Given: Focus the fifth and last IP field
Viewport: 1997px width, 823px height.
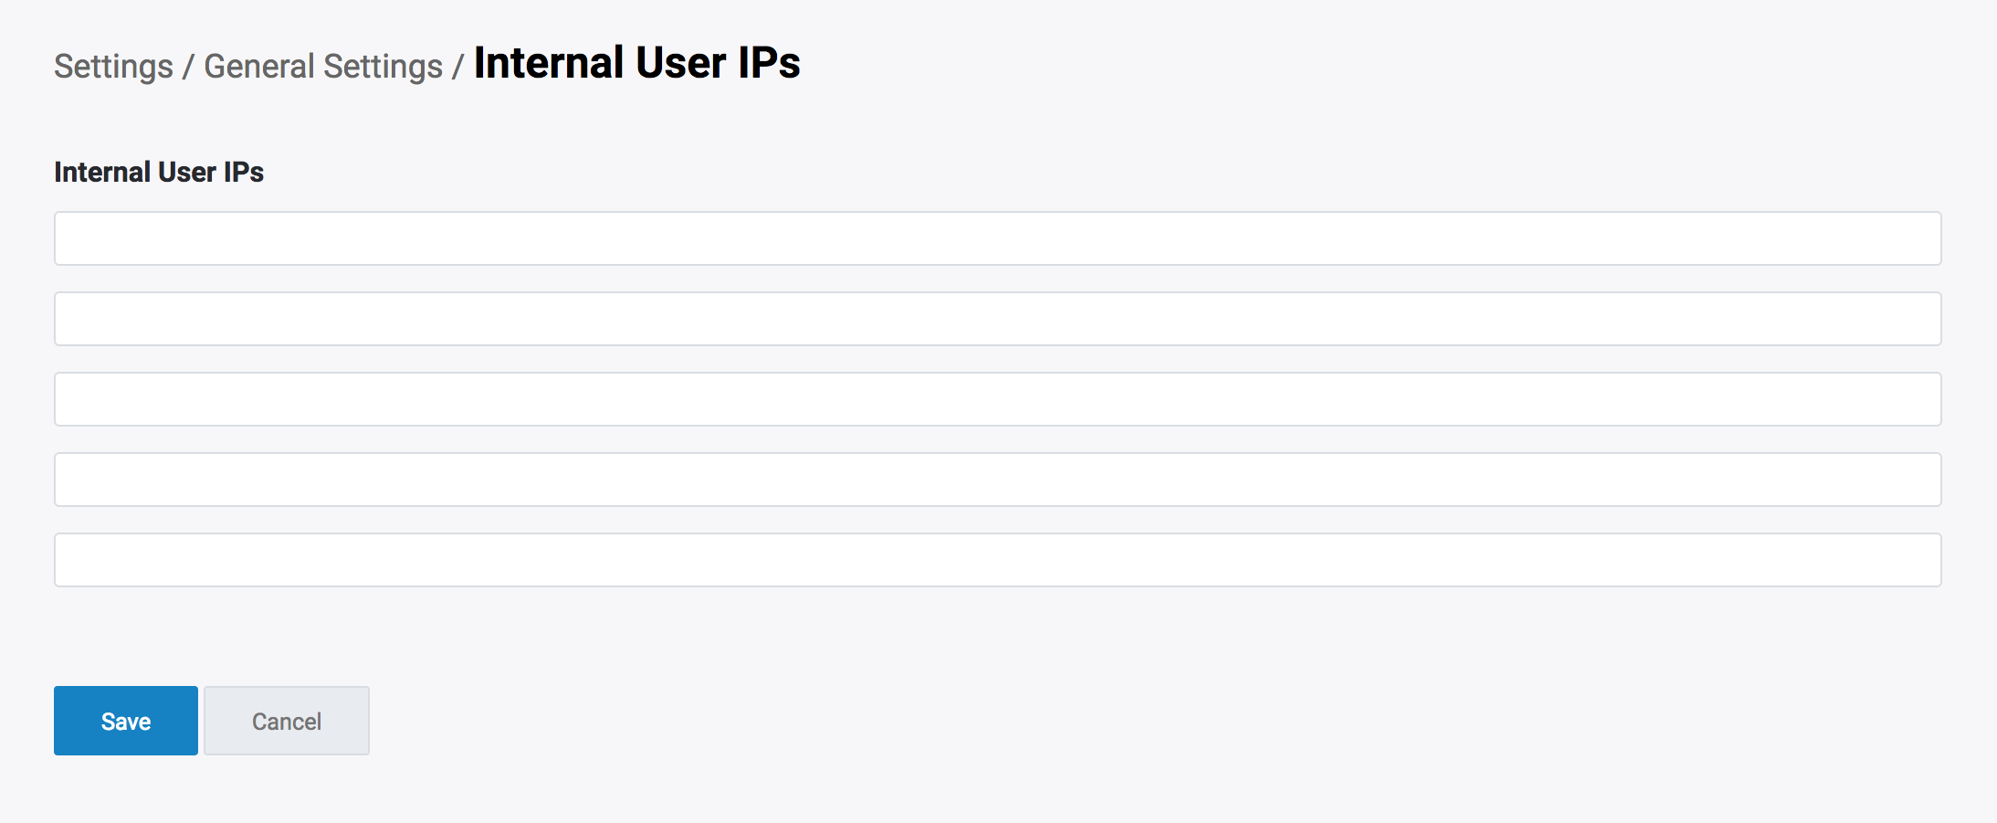Looking at the screenshot, I should tap(997, 560).
